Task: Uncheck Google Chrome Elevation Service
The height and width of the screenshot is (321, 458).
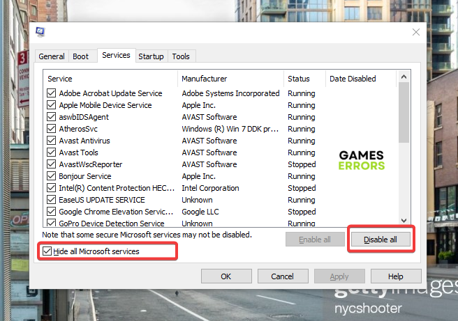Action: (x=52, y=212)
